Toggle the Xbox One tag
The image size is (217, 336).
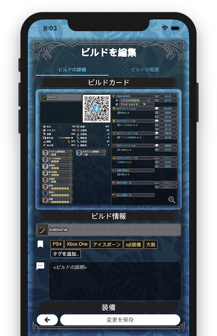point(77,244)
